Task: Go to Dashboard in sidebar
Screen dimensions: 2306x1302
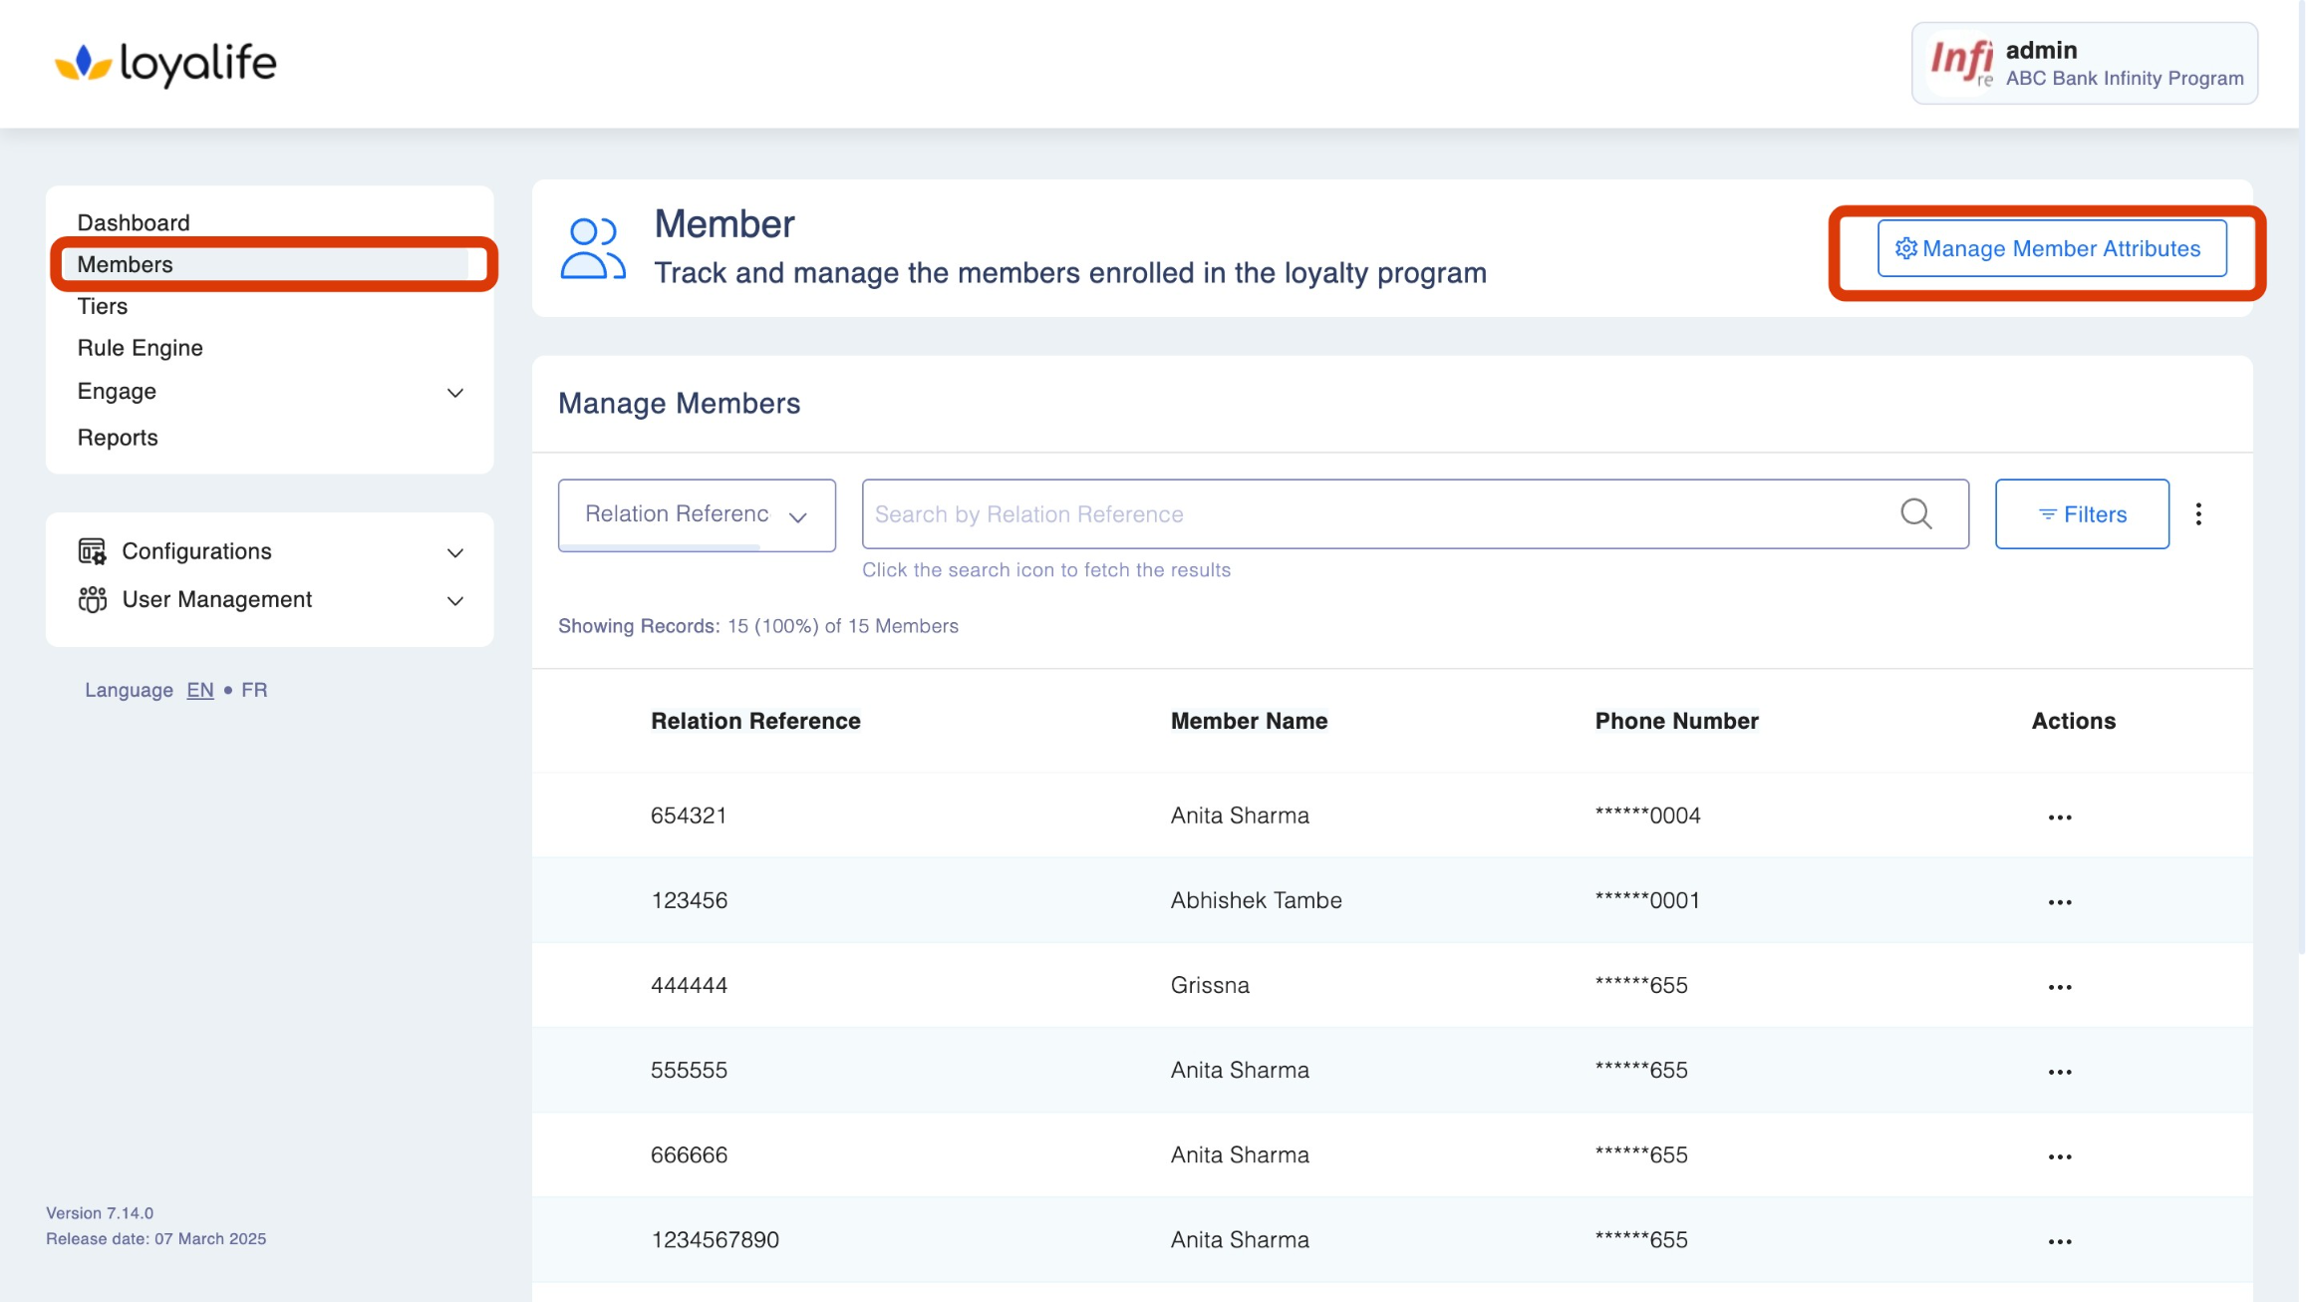Action: click(x=134, y=222)
